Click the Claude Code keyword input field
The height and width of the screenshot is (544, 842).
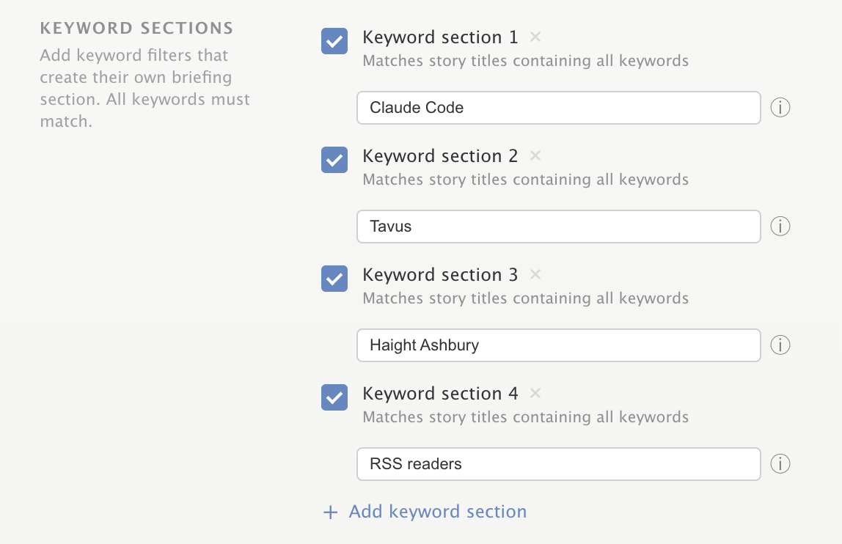[x=558, y=108]
